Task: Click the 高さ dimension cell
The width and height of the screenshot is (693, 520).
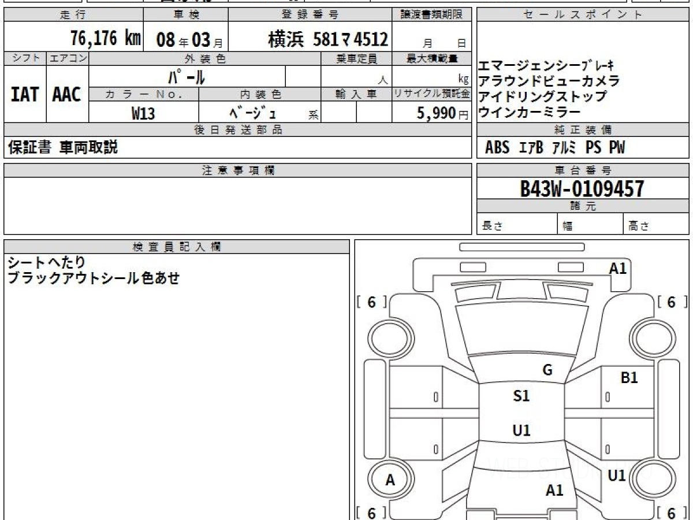Action: click(x=656, y=224)
